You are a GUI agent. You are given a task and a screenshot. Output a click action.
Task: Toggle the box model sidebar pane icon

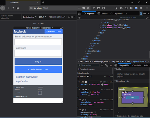click(x=115, y=65)
